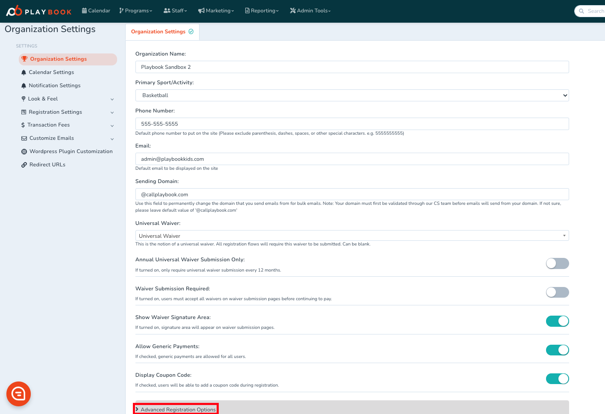Open the Universal Waiver dropdown
Image resolution: width=605 pixels, height=414 pixels.
point(352,236)
